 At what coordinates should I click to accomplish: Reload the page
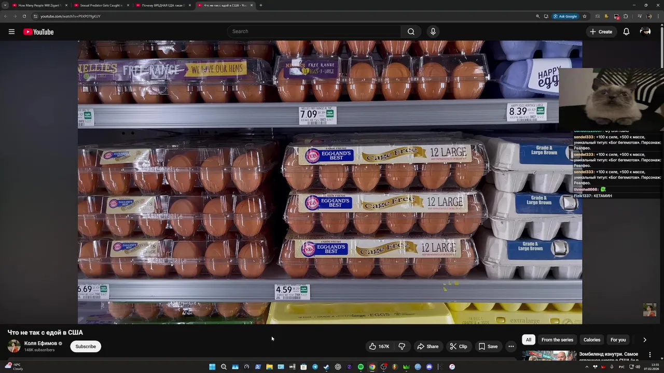(x=24, y=16)
